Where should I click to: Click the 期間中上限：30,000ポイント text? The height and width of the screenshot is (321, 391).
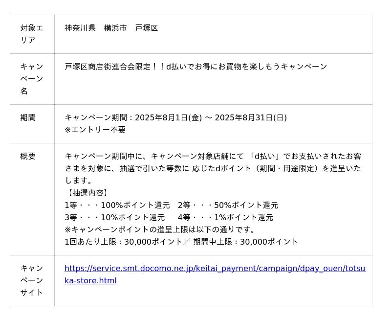(x=245, y=242)
